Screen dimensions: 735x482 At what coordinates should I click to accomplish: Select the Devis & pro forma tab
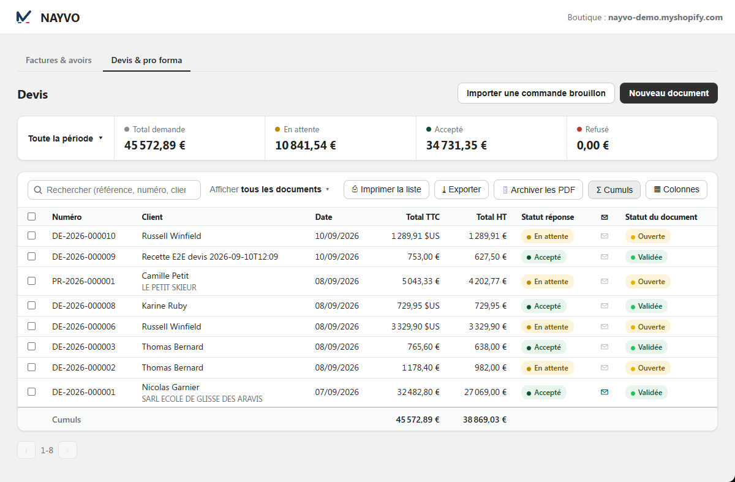coord(146,60)
